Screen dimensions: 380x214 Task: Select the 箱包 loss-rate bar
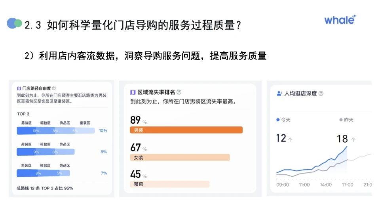tap(169, 184)
